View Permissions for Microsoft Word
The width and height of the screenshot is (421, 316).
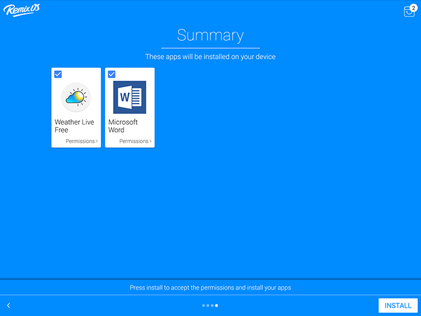pos(135,141)
